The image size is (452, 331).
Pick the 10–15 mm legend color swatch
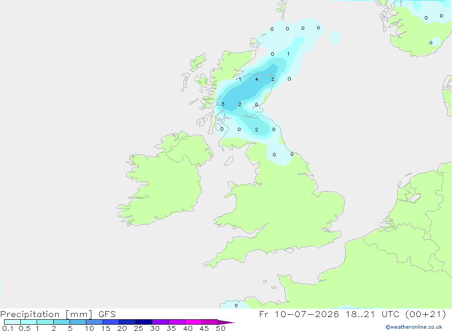[x=94, y=322]
